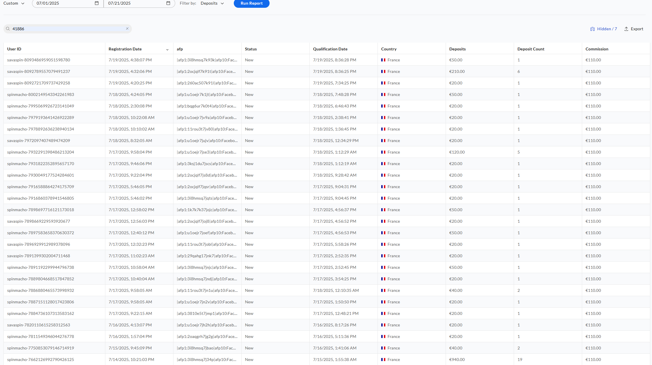Click €110.00 commission in spinmacho-7750853079146714919 row
Viewport: 652px width, 365px height.
pyautogui.click(x=593, y=348)
